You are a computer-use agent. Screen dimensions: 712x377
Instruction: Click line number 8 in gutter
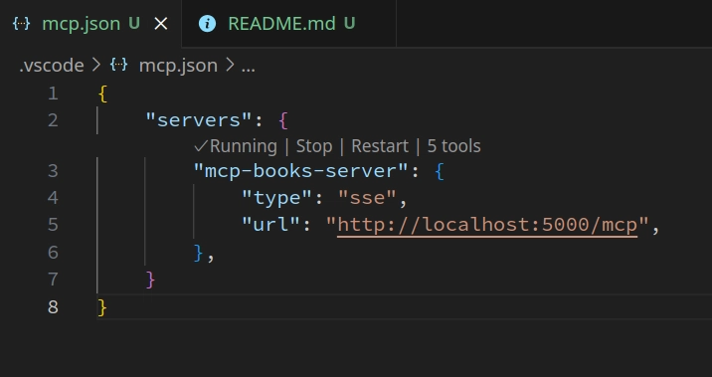(x=53, y=307)
